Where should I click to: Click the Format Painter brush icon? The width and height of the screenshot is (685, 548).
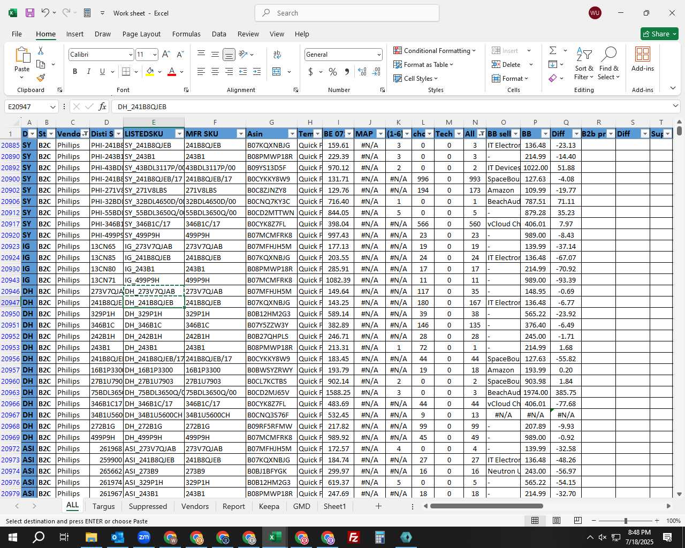click(x=41, y=78)
